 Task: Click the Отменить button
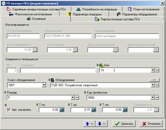coord(151,124)
